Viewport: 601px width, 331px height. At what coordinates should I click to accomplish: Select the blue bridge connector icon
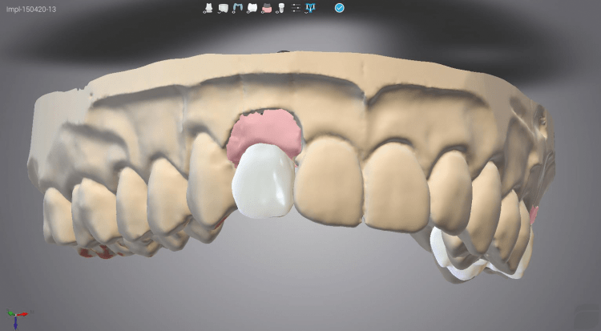coord(238,8)
